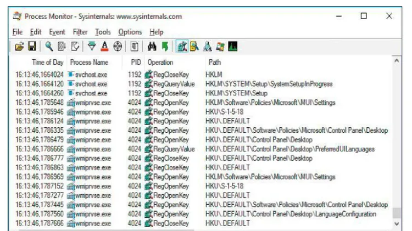
Task: Open the Tools menu
Action: pos(103,32)
